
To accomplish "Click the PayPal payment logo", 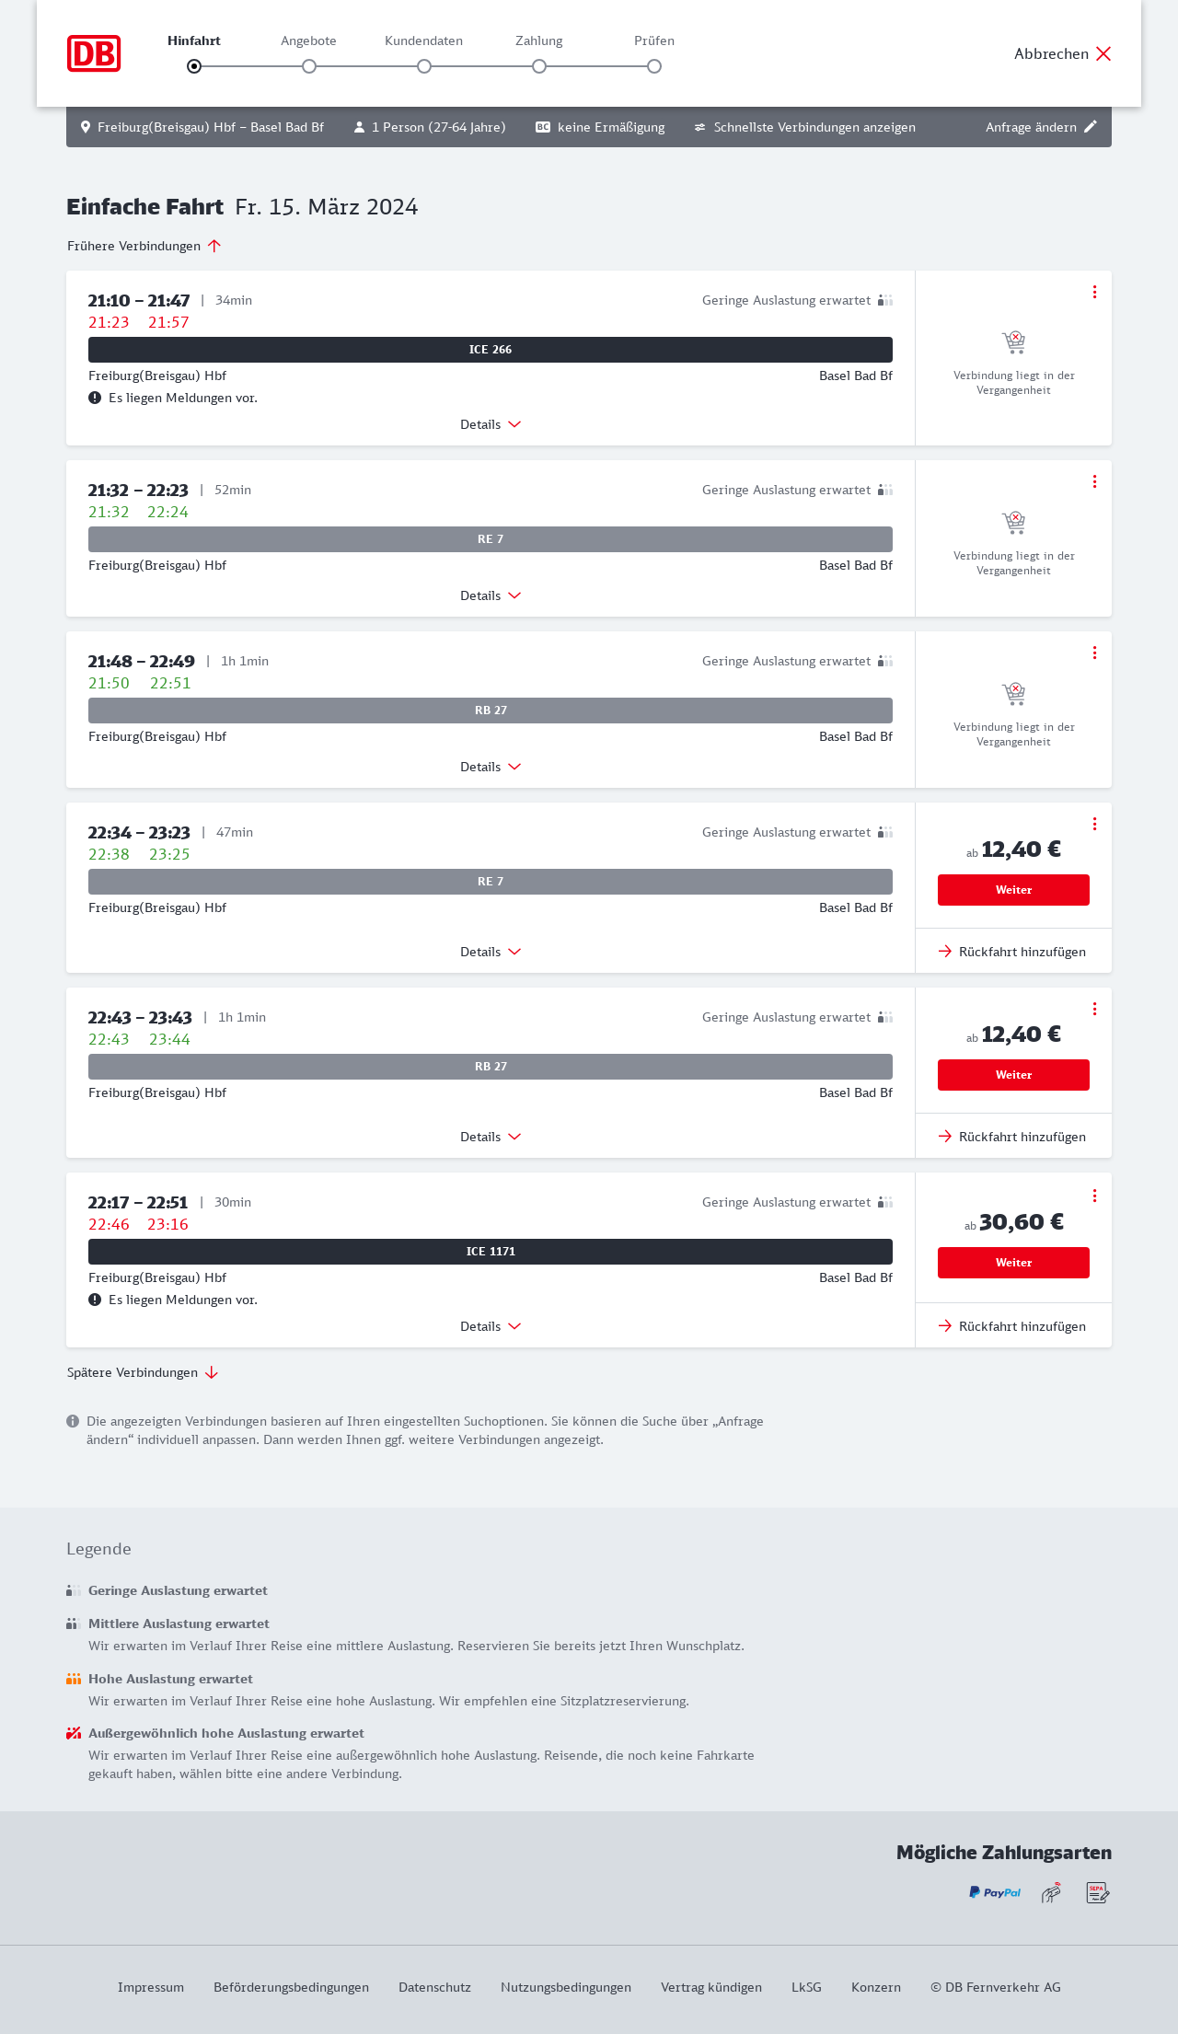I will 994,1892.
